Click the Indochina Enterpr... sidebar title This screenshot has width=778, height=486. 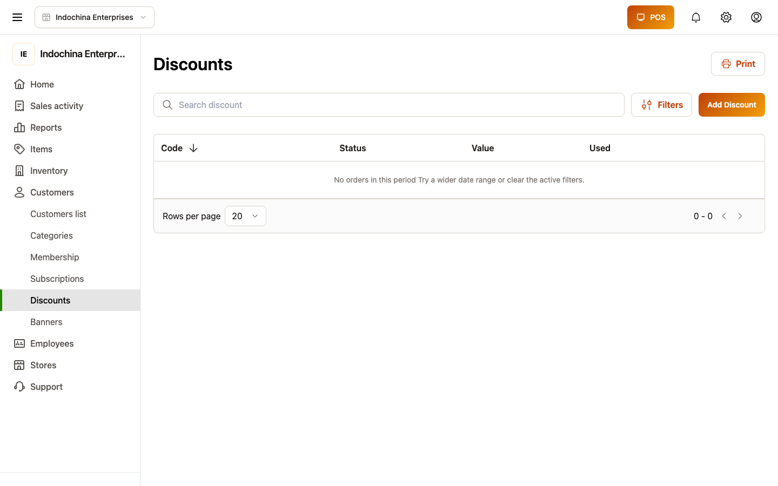83,54
